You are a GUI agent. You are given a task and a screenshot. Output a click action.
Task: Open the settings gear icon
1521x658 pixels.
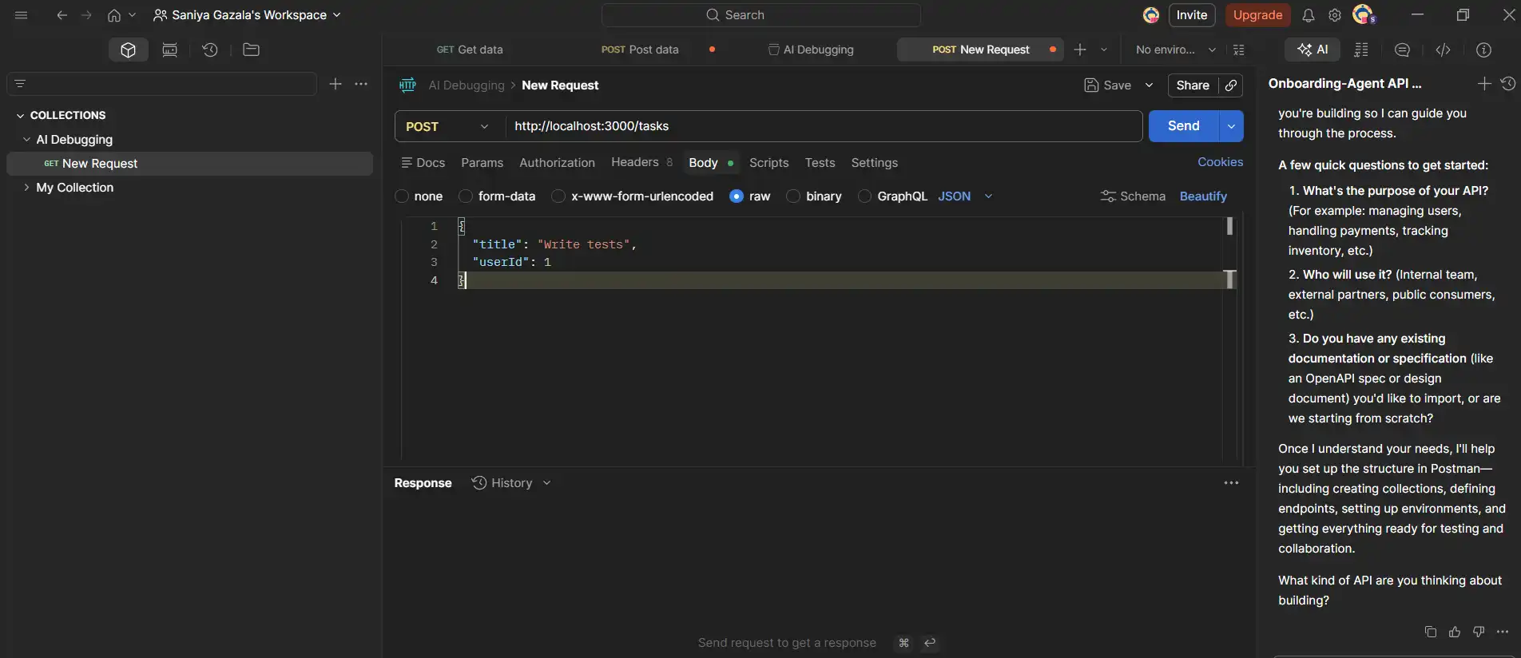coord(1334,15)
